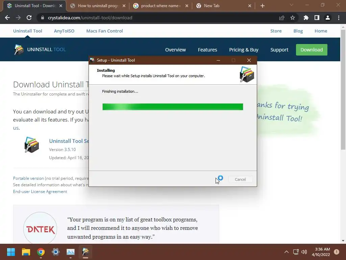346x260 pixels.
Task: Click the Setup dialog title bar icon
Action: [x=92, y=60]
